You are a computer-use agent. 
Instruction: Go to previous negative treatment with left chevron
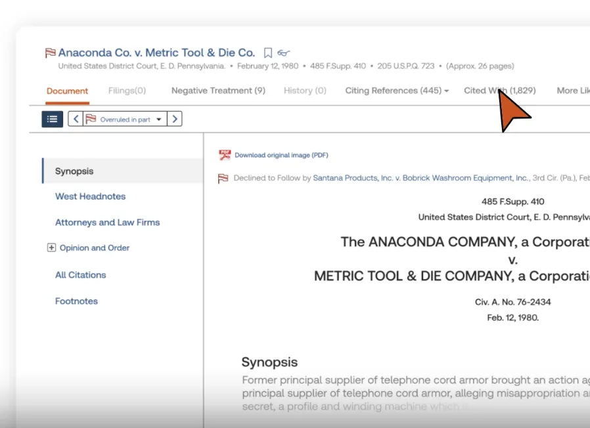click(x=76, y=119)
